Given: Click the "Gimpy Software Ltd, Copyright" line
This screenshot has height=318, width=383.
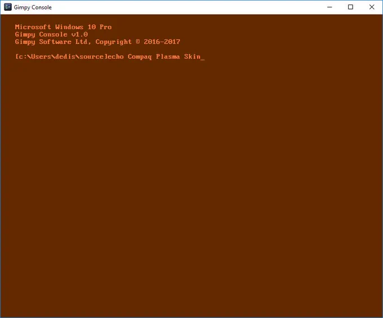Looking at the screenshot, I should pos(97,42).
